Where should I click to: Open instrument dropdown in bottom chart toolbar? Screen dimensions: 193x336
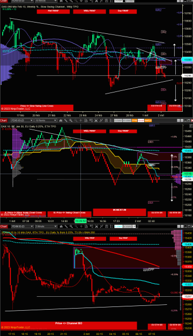tap(22, 226)
